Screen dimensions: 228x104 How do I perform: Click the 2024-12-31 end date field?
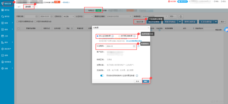47,17
